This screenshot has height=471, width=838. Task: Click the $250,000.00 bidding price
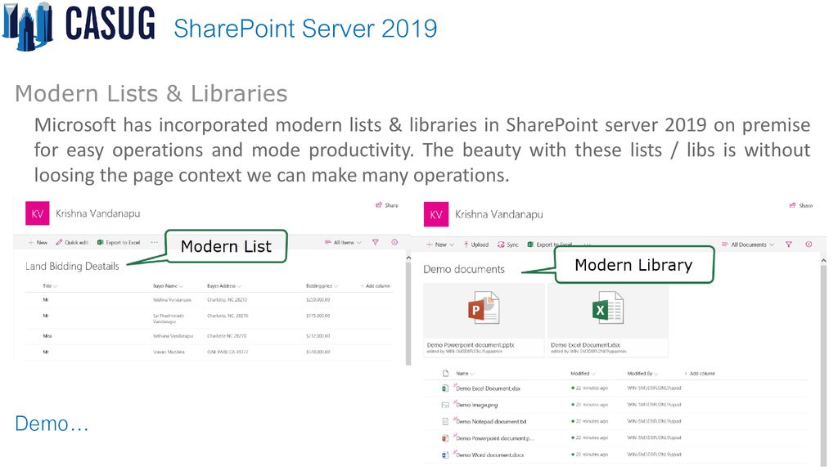coord(318,300)
